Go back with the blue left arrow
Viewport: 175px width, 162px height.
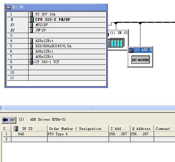(5, 120)
